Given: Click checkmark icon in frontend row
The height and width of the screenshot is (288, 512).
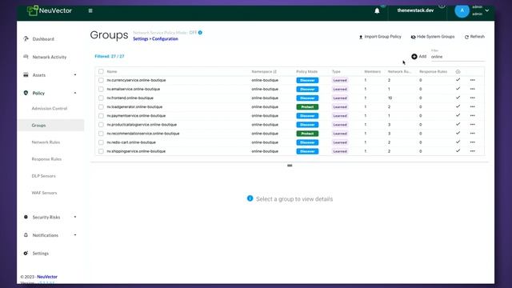Looking at the screenshot, I should (458, 98).
